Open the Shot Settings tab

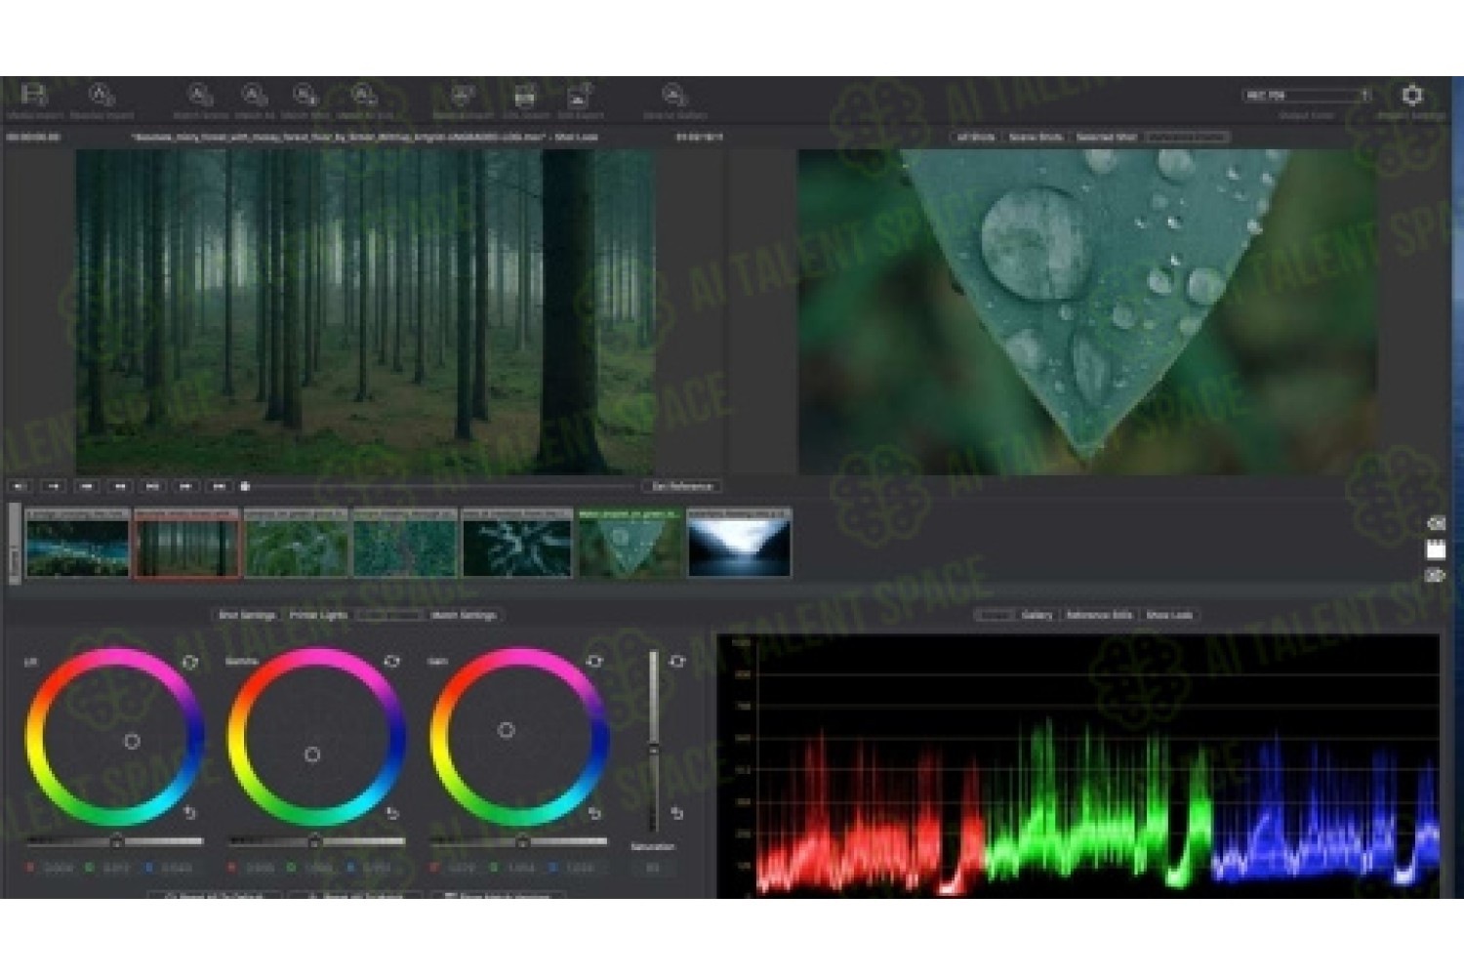[247, 615]
